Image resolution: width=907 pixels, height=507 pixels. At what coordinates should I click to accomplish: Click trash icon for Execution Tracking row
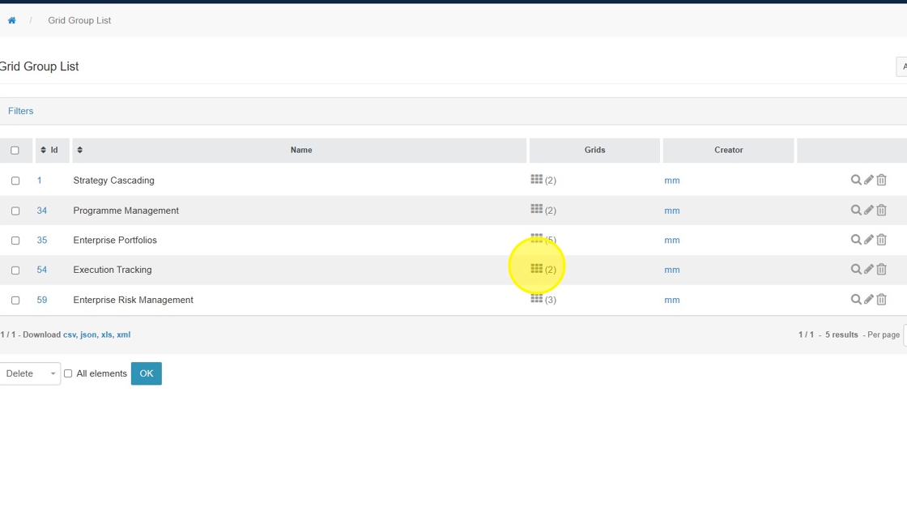coord(881,270)
